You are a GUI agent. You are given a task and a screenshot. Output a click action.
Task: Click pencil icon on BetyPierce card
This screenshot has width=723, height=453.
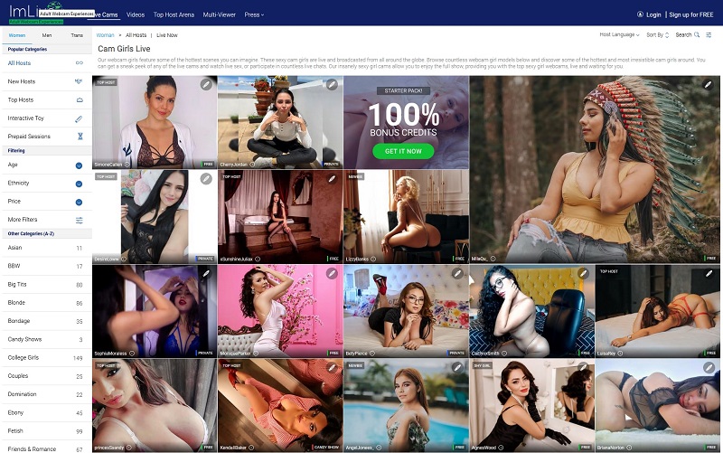click(457, 274)
